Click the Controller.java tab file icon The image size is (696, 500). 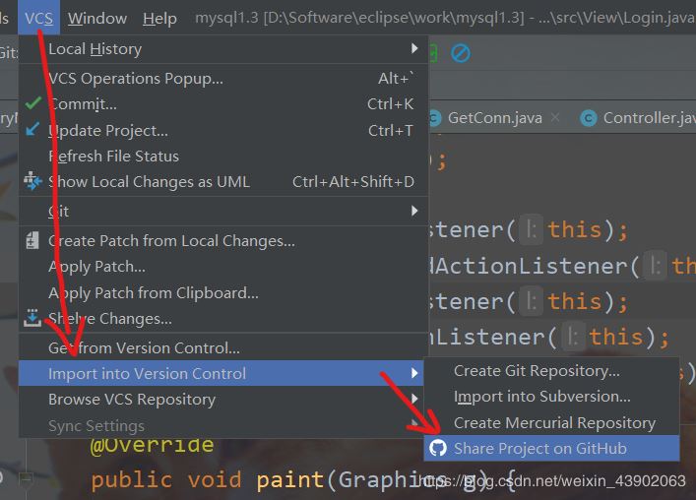589,118
